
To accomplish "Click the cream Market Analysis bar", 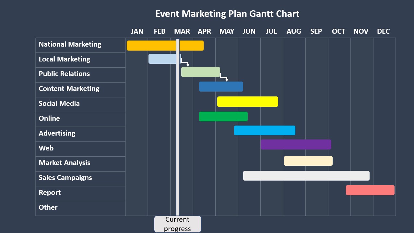I will click(308, 161).
